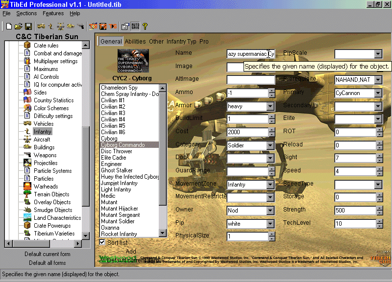Open a file using the folder toolbar icon
This screenshot has width=392, height=282.
(x=19, y=26)
